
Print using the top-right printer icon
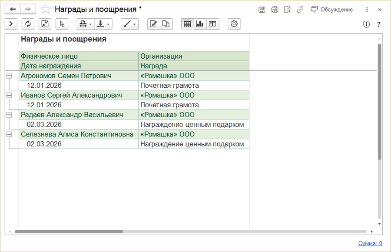coord(275,10)
